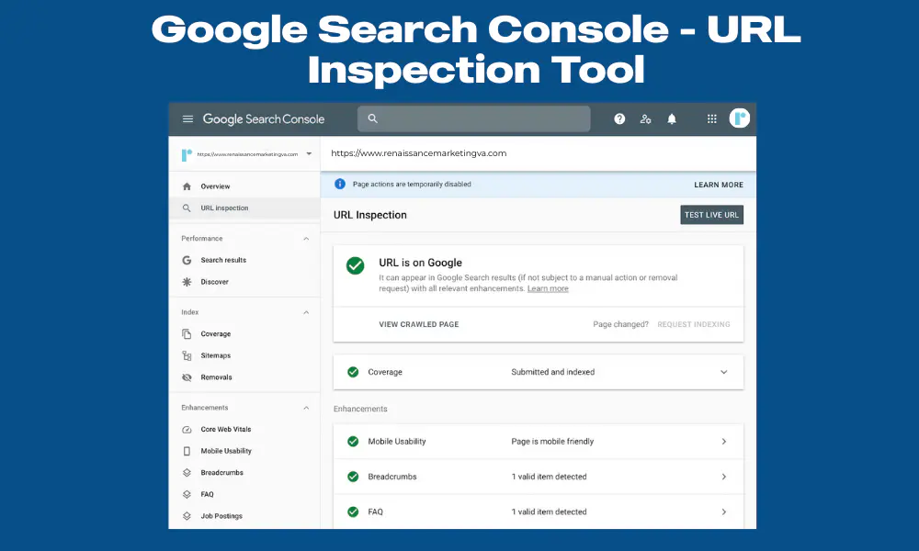Click the Sitemaps sidebar icon
The width and height of the screenshot is (919, 551).
[x=187, y=355]
